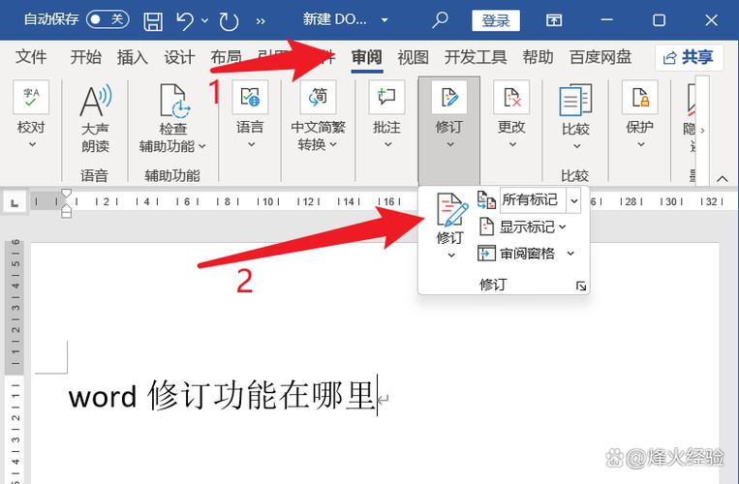Image resolution: width=739 pixels, height=484 pixels.
Task: Open the document title dropdown arrow
Action: pyautogui.click(x=385, y=20)
